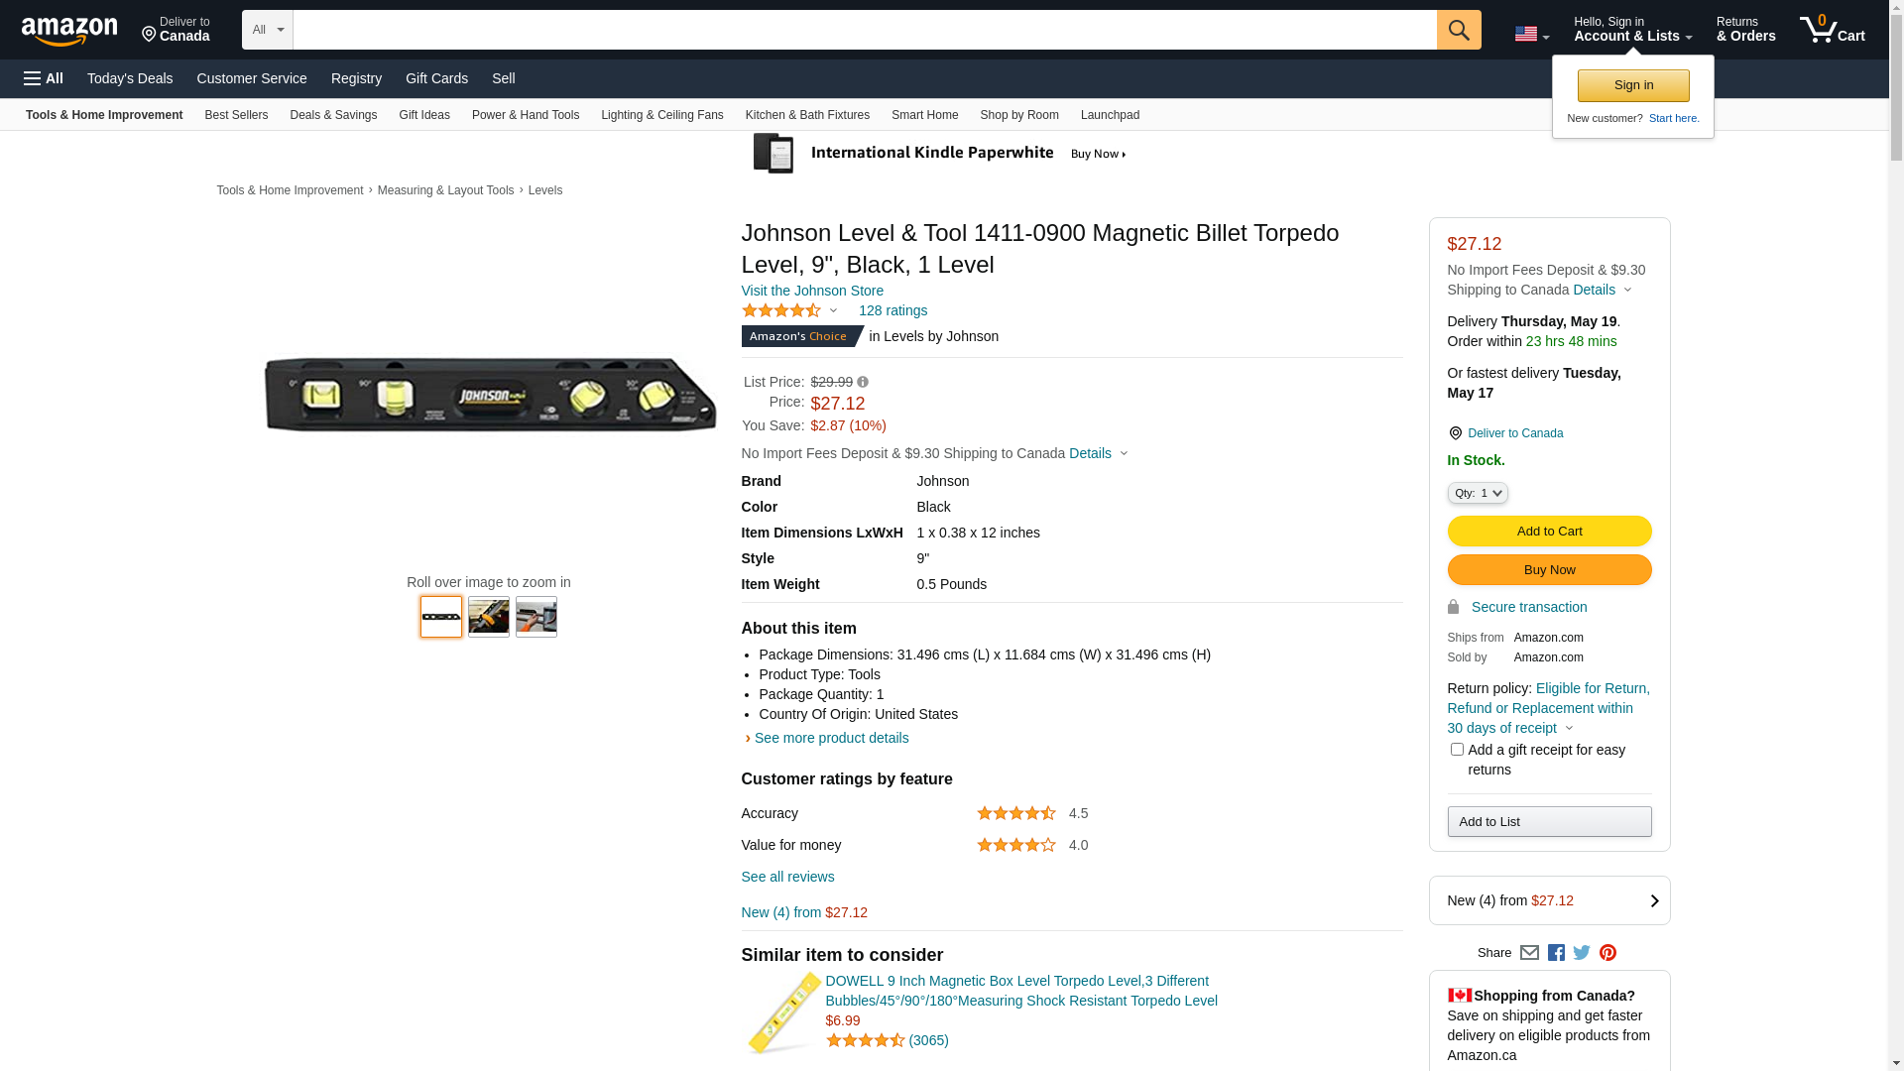Share via email icon

[1529, 953]
